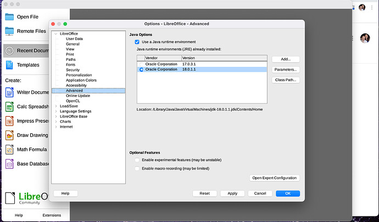Expand the Charts tree node
Image resolution: width=379 pixels, height=222 pixels.
tap(56, 122)
